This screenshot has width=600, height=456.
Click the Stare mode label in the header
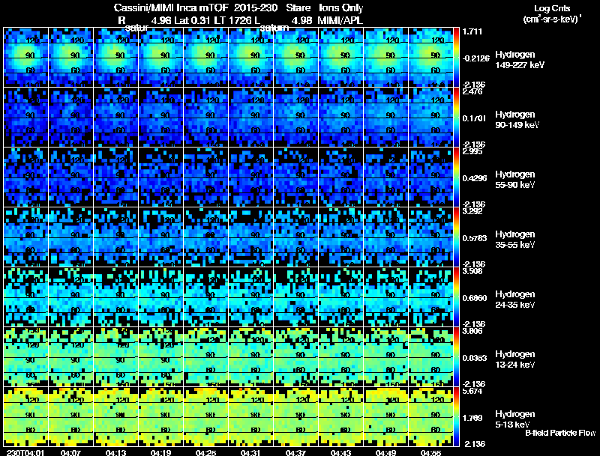pyautogui.click(x=298, y=7)
